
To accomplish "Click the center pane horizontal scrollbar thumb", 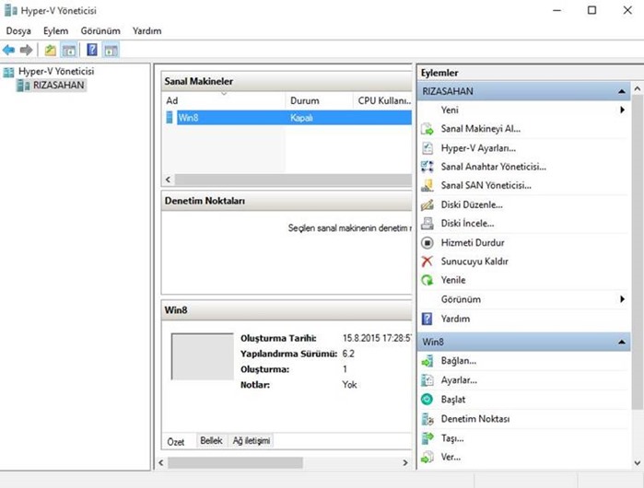I will [235, 462].
